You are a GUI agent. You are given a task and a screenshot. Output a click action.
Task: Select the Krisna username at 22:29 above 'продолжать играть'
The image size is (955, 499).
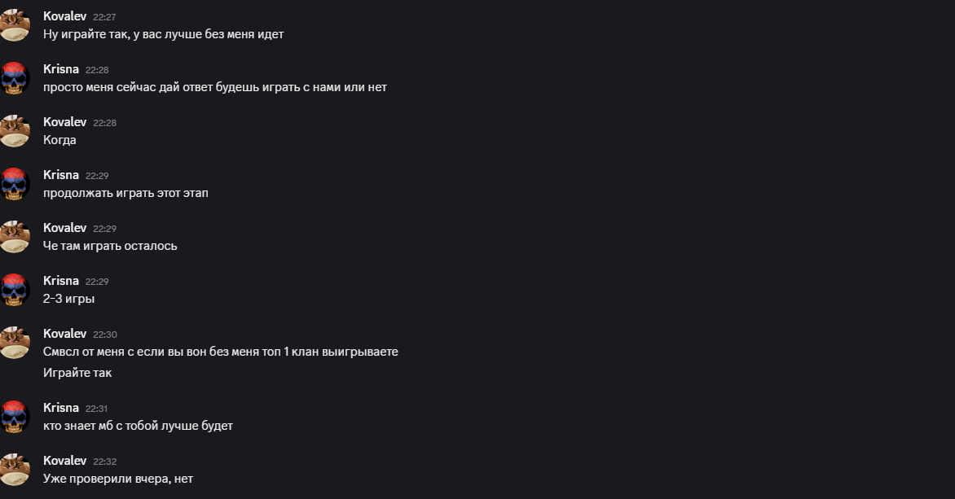(x=61, y=175)
